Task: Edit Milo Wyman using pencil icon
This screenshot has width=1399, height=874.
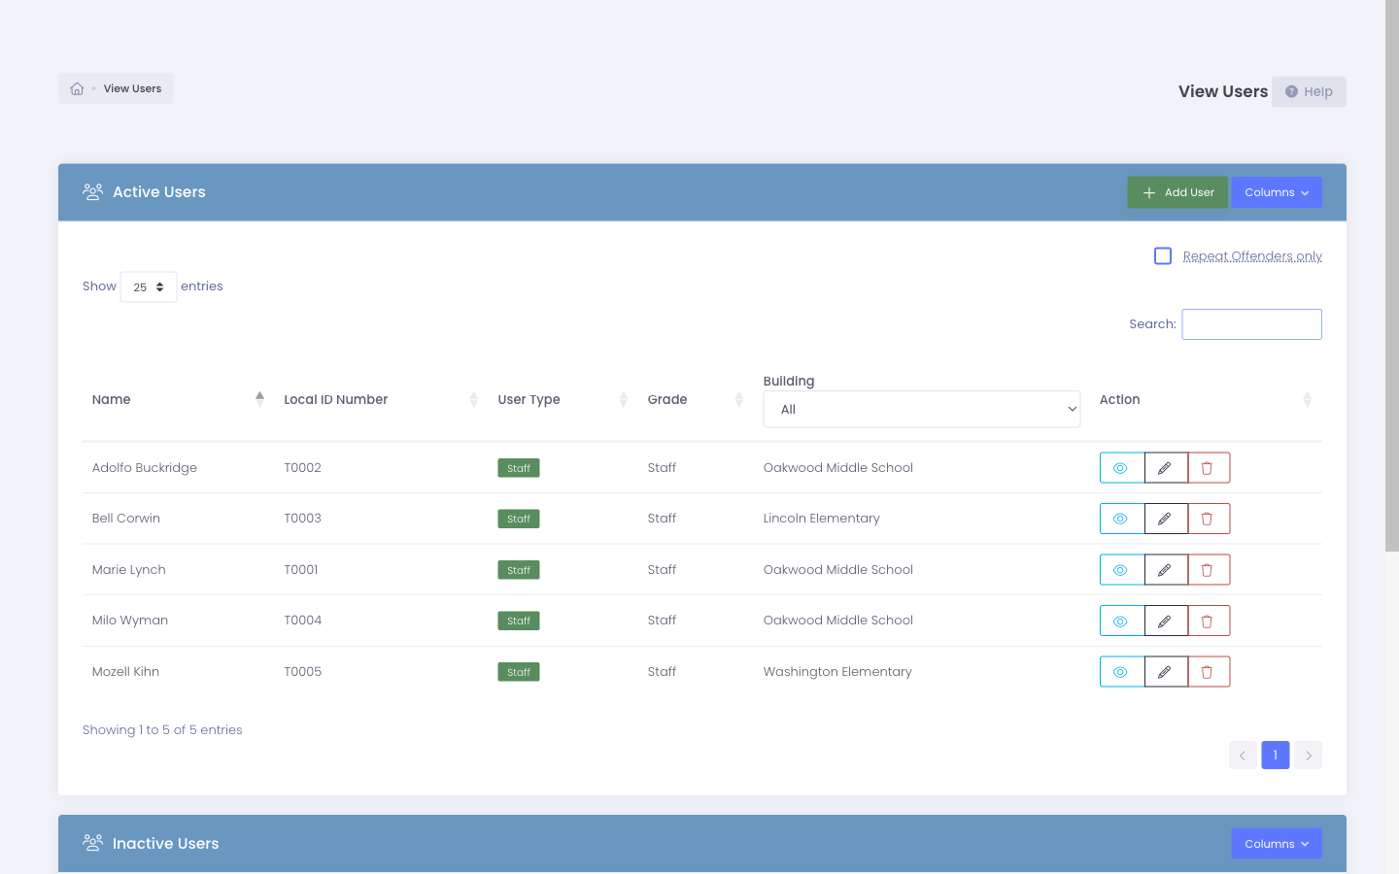Action: pos(1165,621)
